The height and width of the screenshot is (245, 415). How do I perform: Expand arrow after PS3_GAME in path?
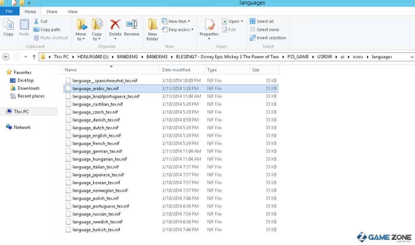pyautogui.click(x=313, y=57)
